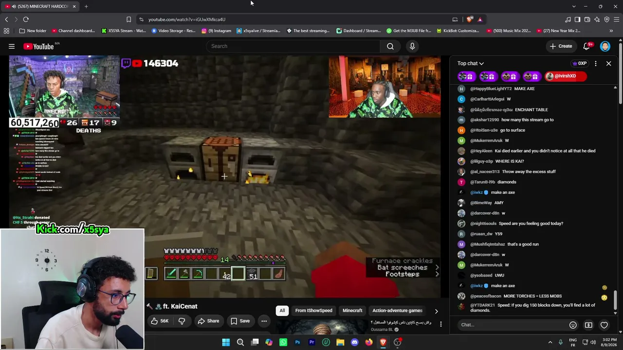
Task: Open browser apps grid icon
Action: [6, 31]
